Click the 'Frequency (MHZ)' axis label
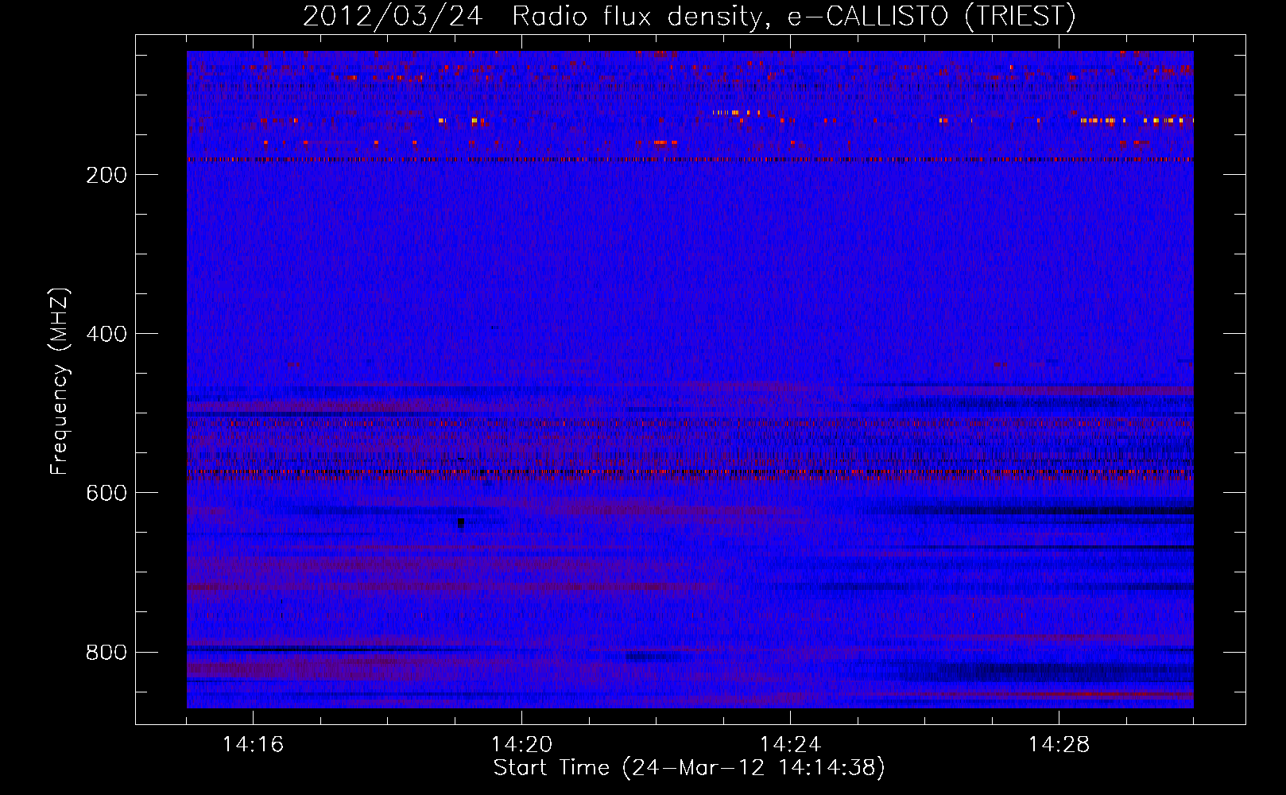1286x795 pixels. (x=60, y=381)
